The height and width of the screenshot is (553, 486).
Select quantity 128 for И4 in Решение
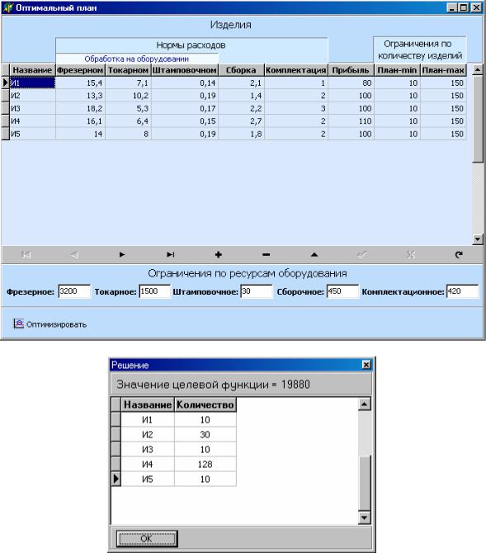click(205, 464)
